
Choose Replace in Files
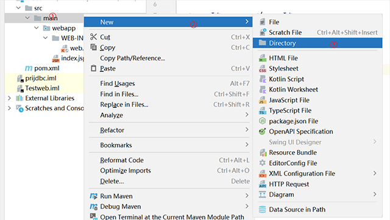(x=168, y=105)
